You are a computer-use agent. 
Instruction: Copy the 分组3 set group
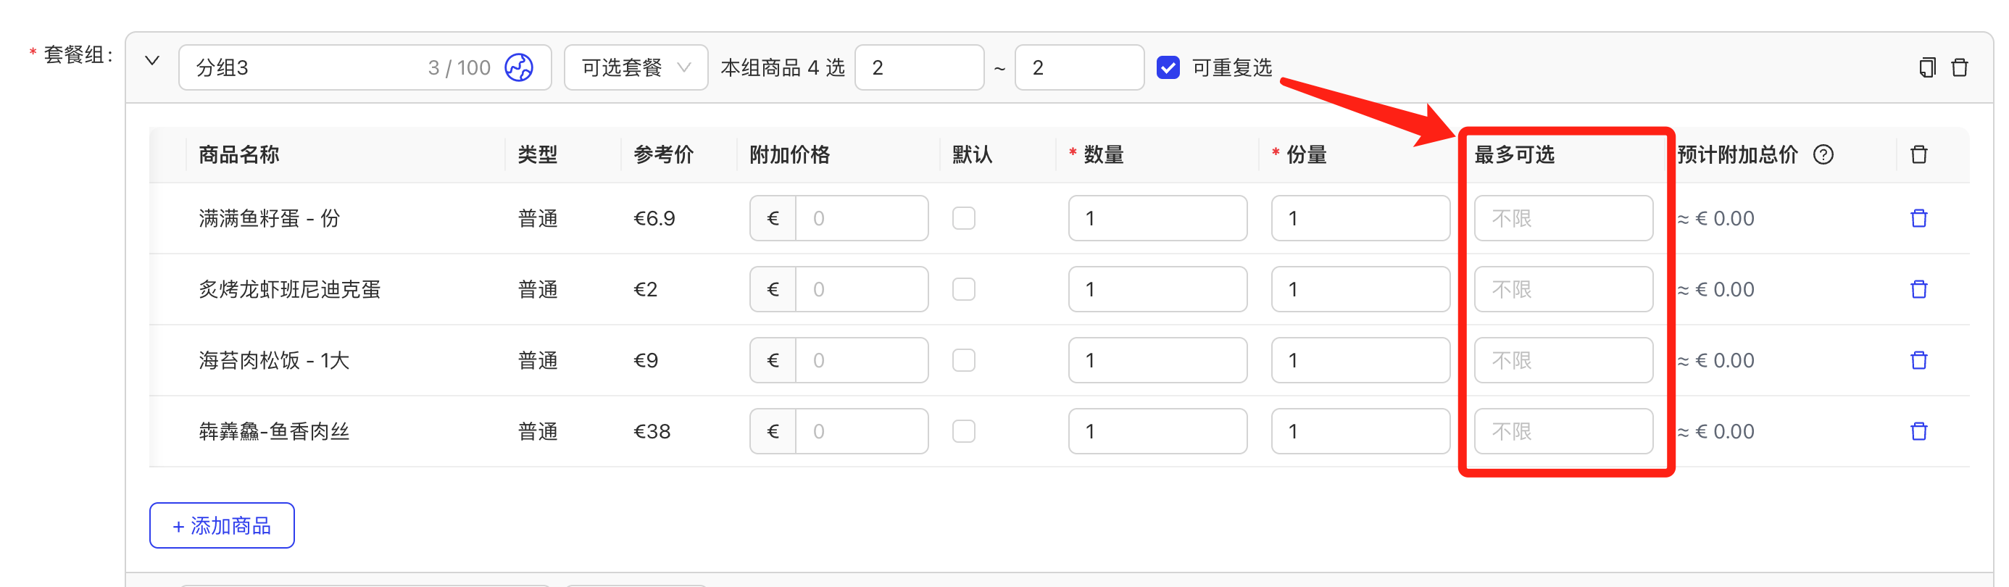[x=1926, y=68]
